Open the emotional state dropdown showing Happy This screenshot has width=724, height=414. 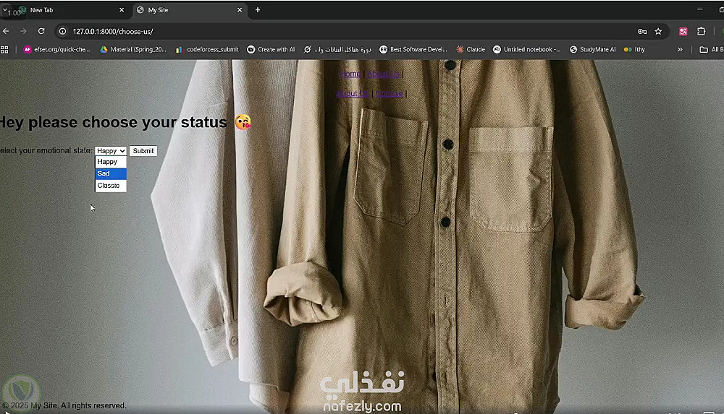click(x=111, y=151)
